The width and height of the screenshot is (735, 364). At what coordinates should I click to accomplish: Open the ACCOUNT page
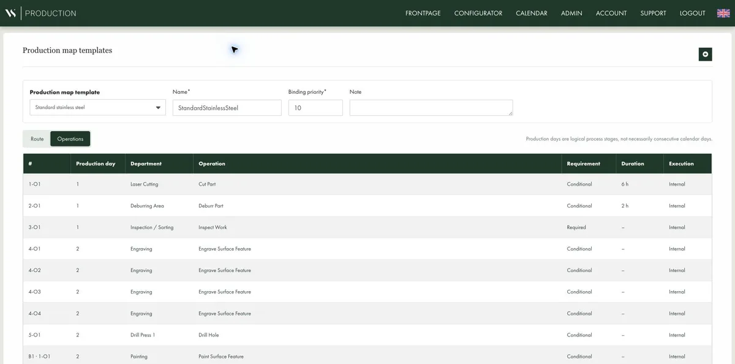click(611, 13)
